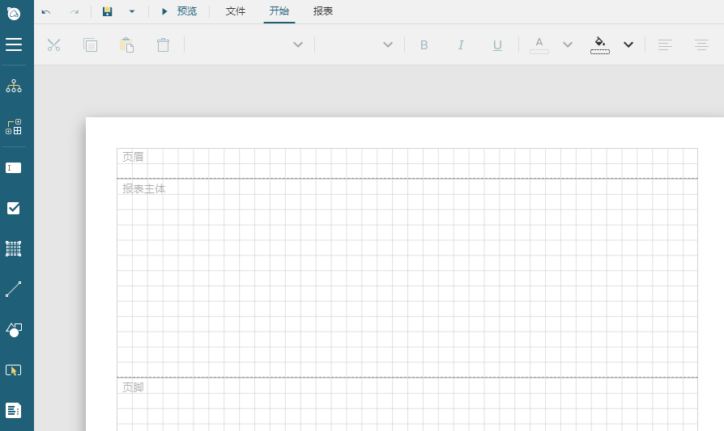Click the application logo icon
The image size is (724, 431).
click(14, 14)
